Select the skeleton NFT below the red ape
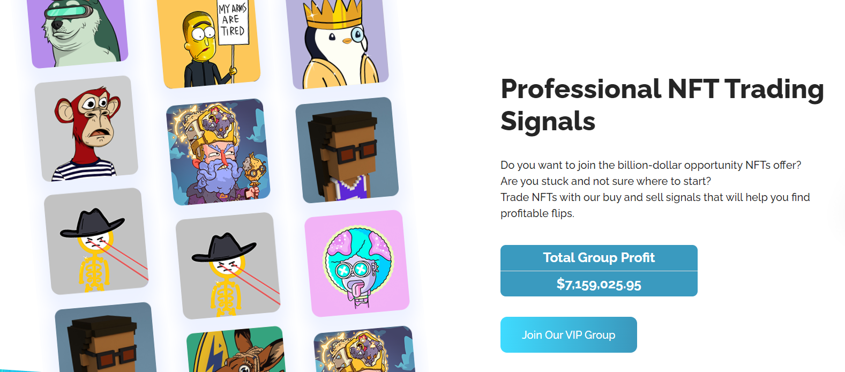The height and width of the screenshot is (372, 845). [x=96, y=241]
